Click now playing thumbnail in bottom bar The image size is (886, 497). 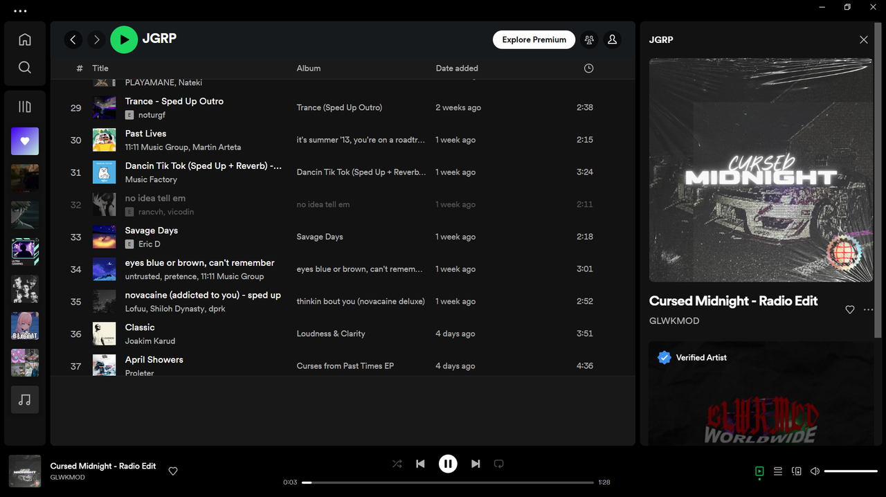(x=25, y=471)
